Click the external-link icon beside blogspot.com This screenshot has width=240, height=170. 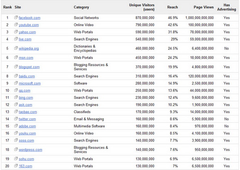[x=16, y=67]
